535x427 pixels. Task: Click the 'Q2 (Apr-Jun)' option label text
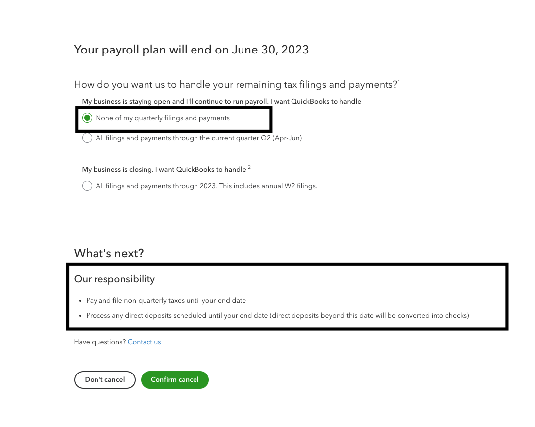[281, 138]
